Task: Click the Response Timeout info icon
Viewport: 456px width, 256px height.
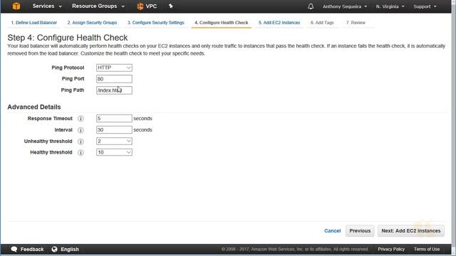Action: click(81, 119)
